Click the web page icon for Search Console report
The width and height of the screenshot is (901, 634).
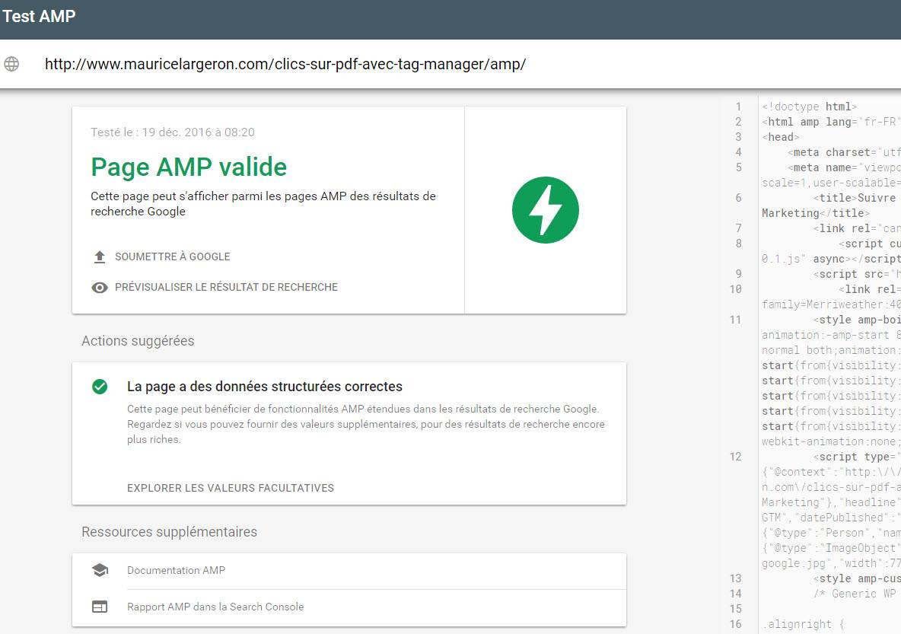100,607
